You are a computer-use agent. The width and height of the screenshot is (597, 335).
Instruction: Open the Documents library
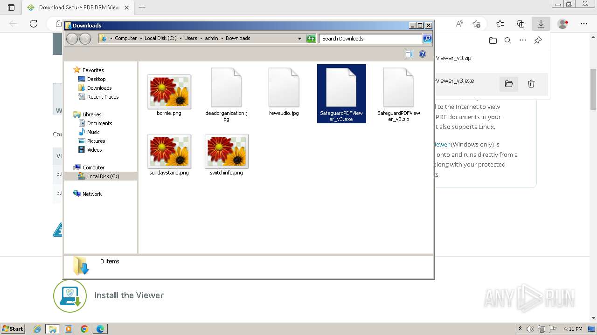coord(99,123)
